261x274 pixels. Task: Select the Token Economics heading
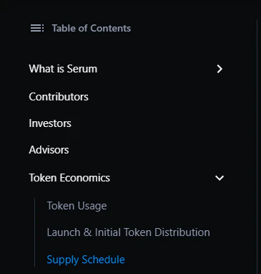point(69,178)
